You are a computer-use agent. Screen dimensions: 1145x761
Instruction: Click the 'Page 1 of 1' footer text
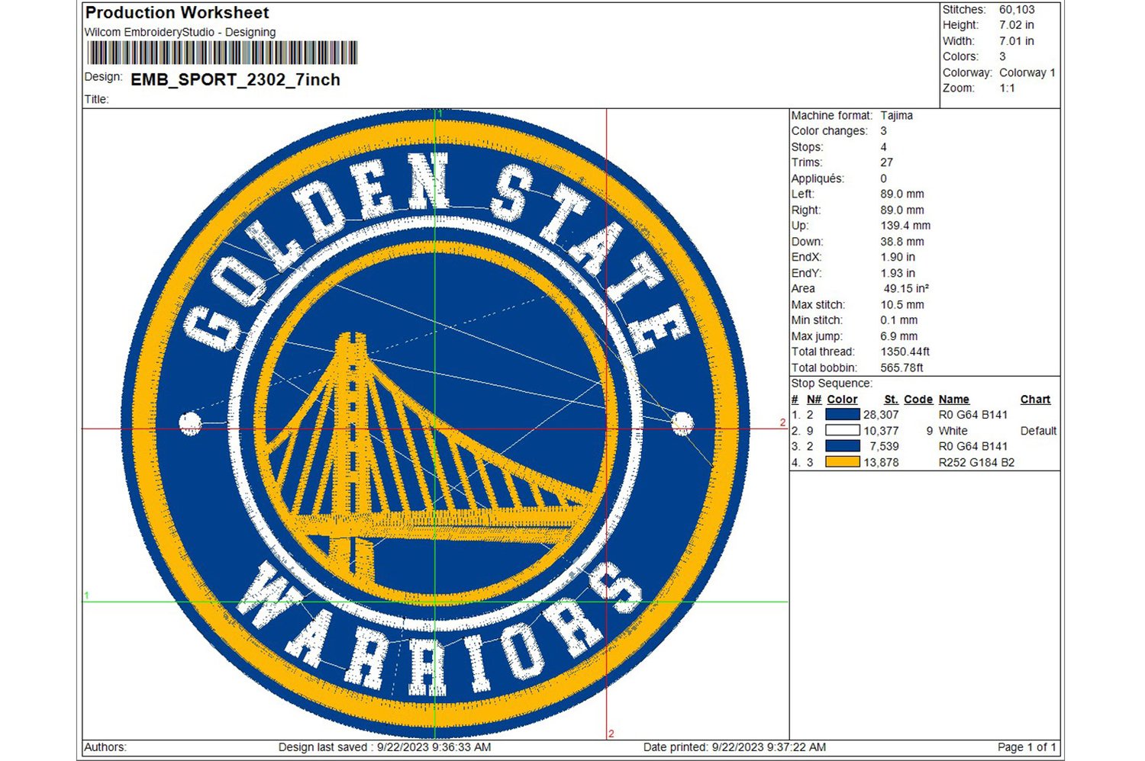pos(1027,747)
